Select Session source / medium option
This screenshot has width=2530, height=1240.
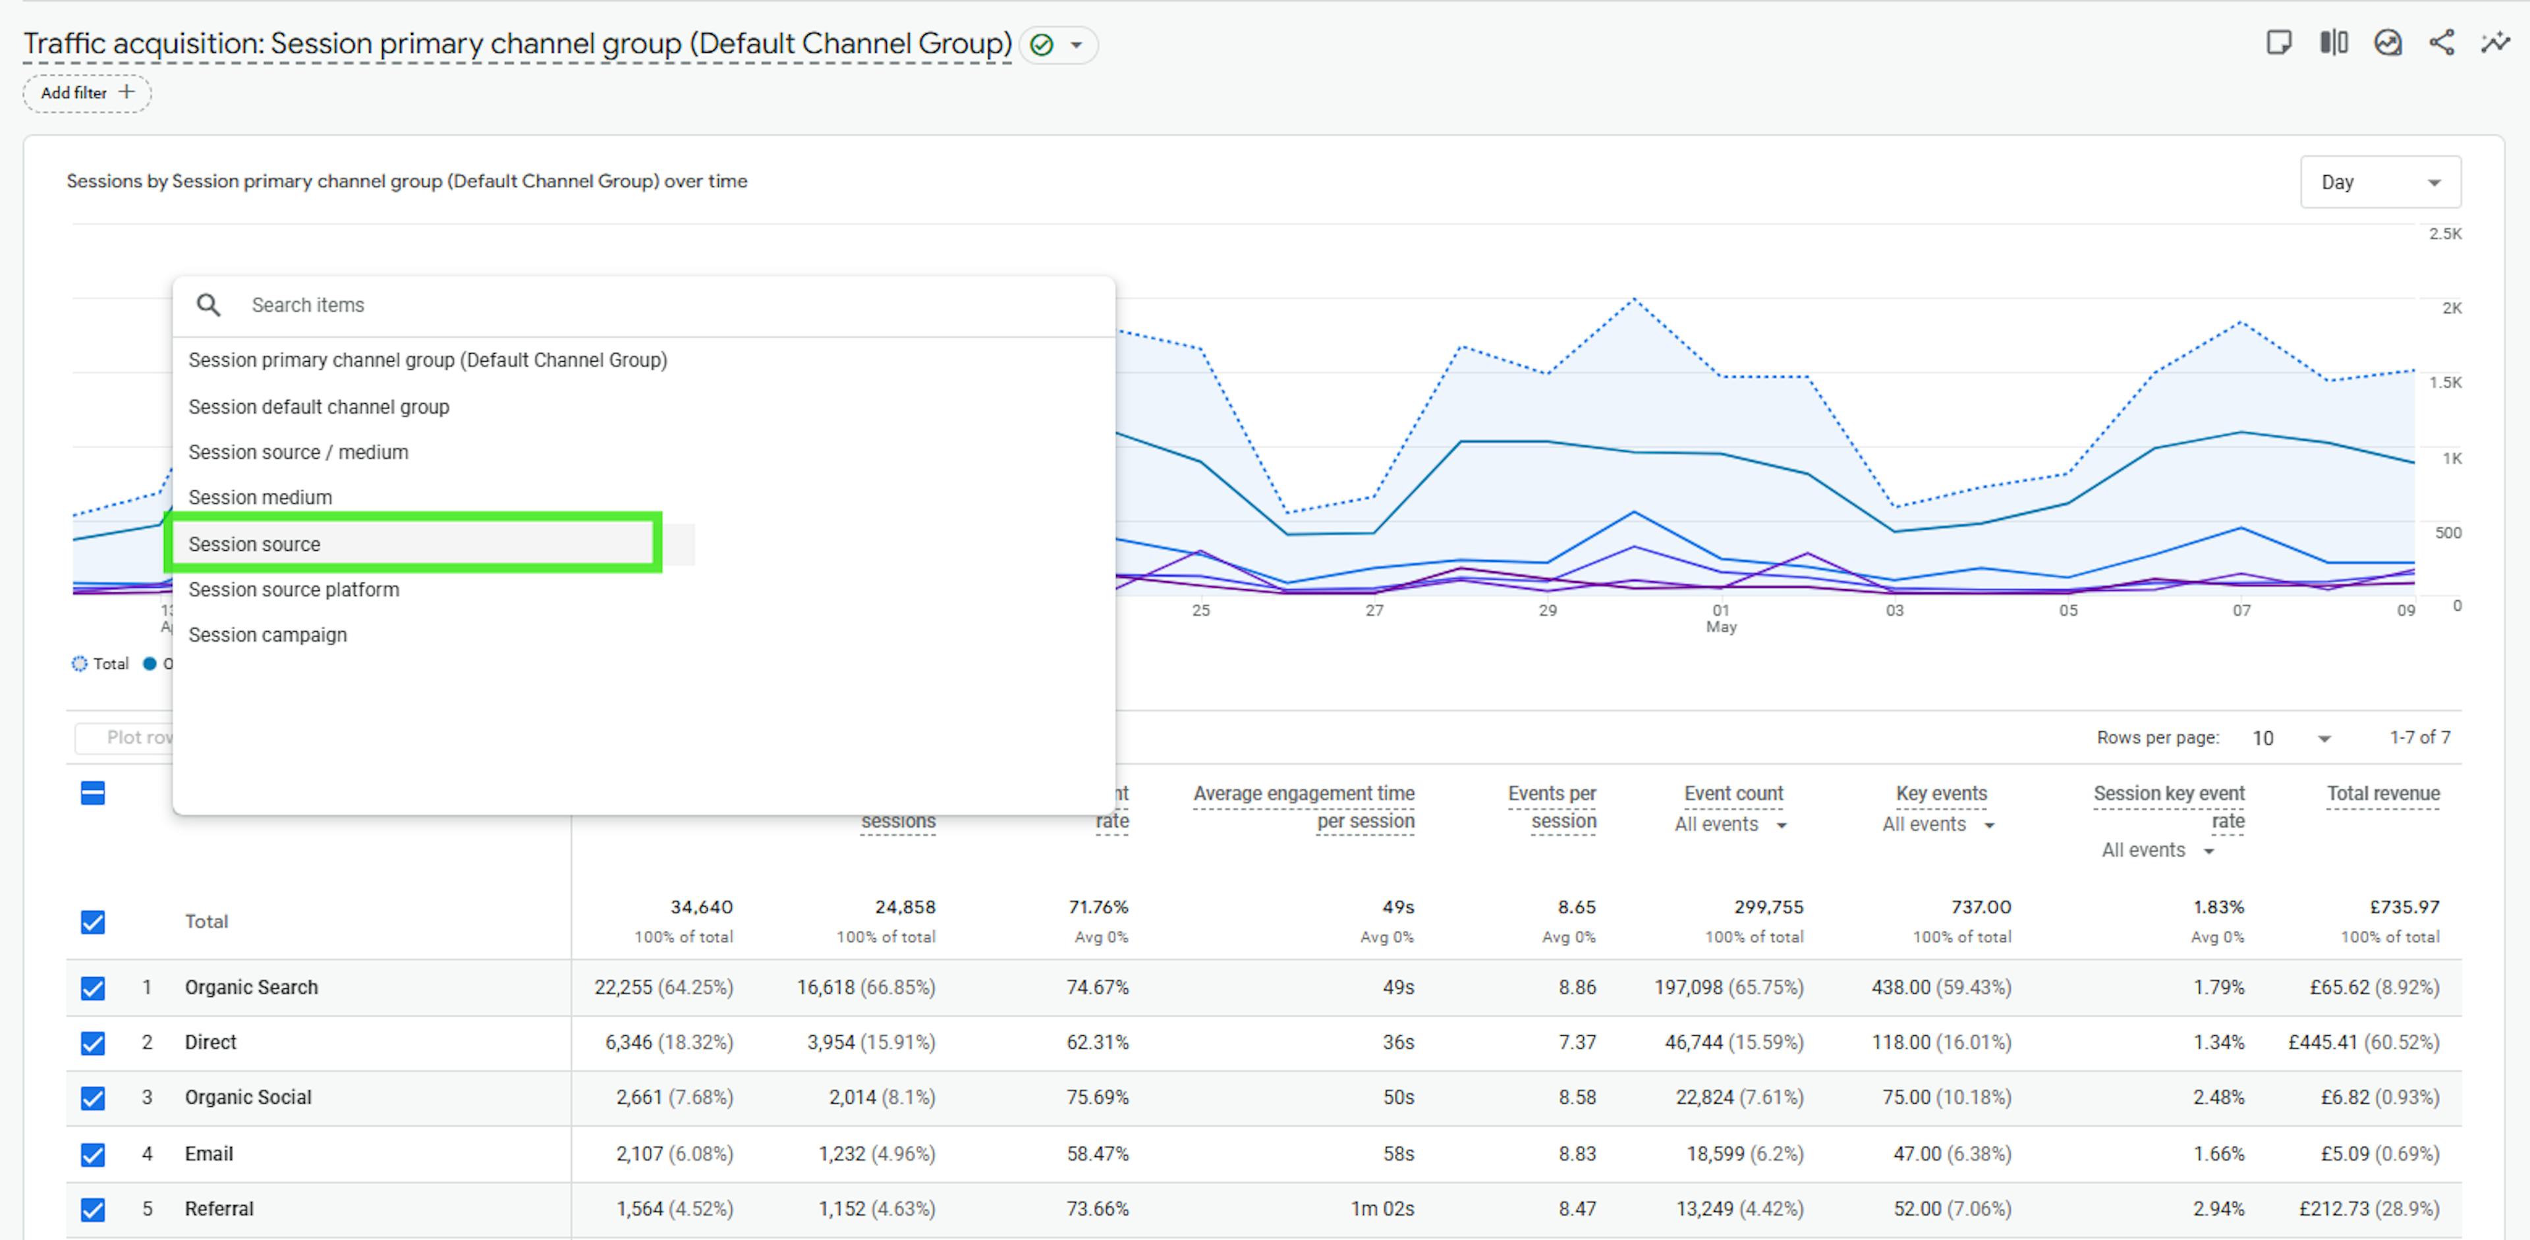(298, 453)
